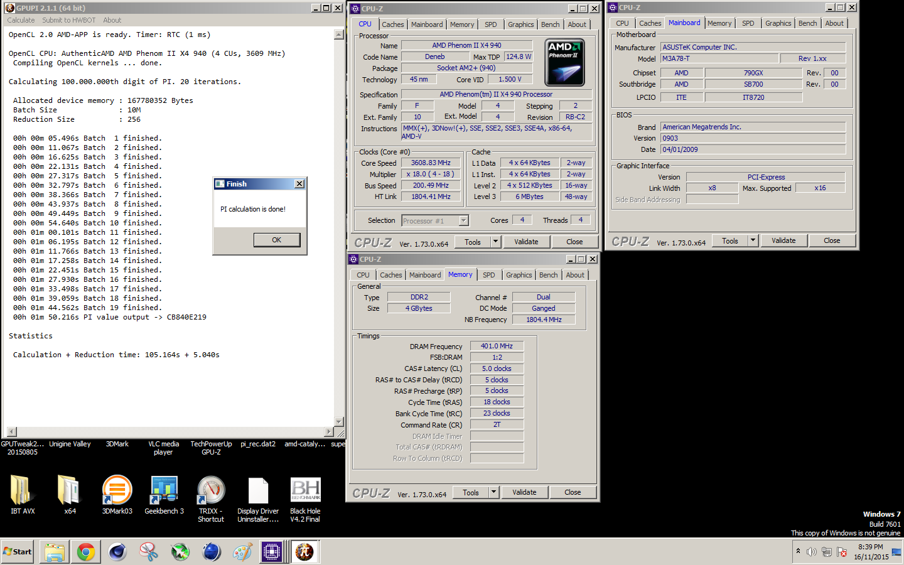904x565 pixels.
Task: Close the Finish dialog with X
Action: [299, 184]
